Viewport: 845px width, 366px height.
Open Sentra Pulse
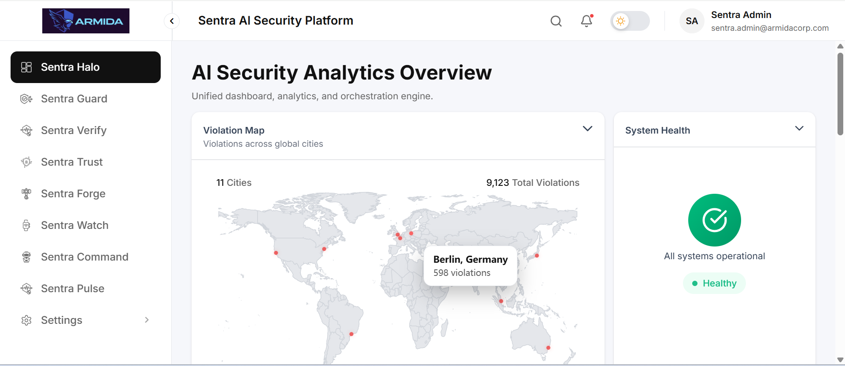coord(85,289)
